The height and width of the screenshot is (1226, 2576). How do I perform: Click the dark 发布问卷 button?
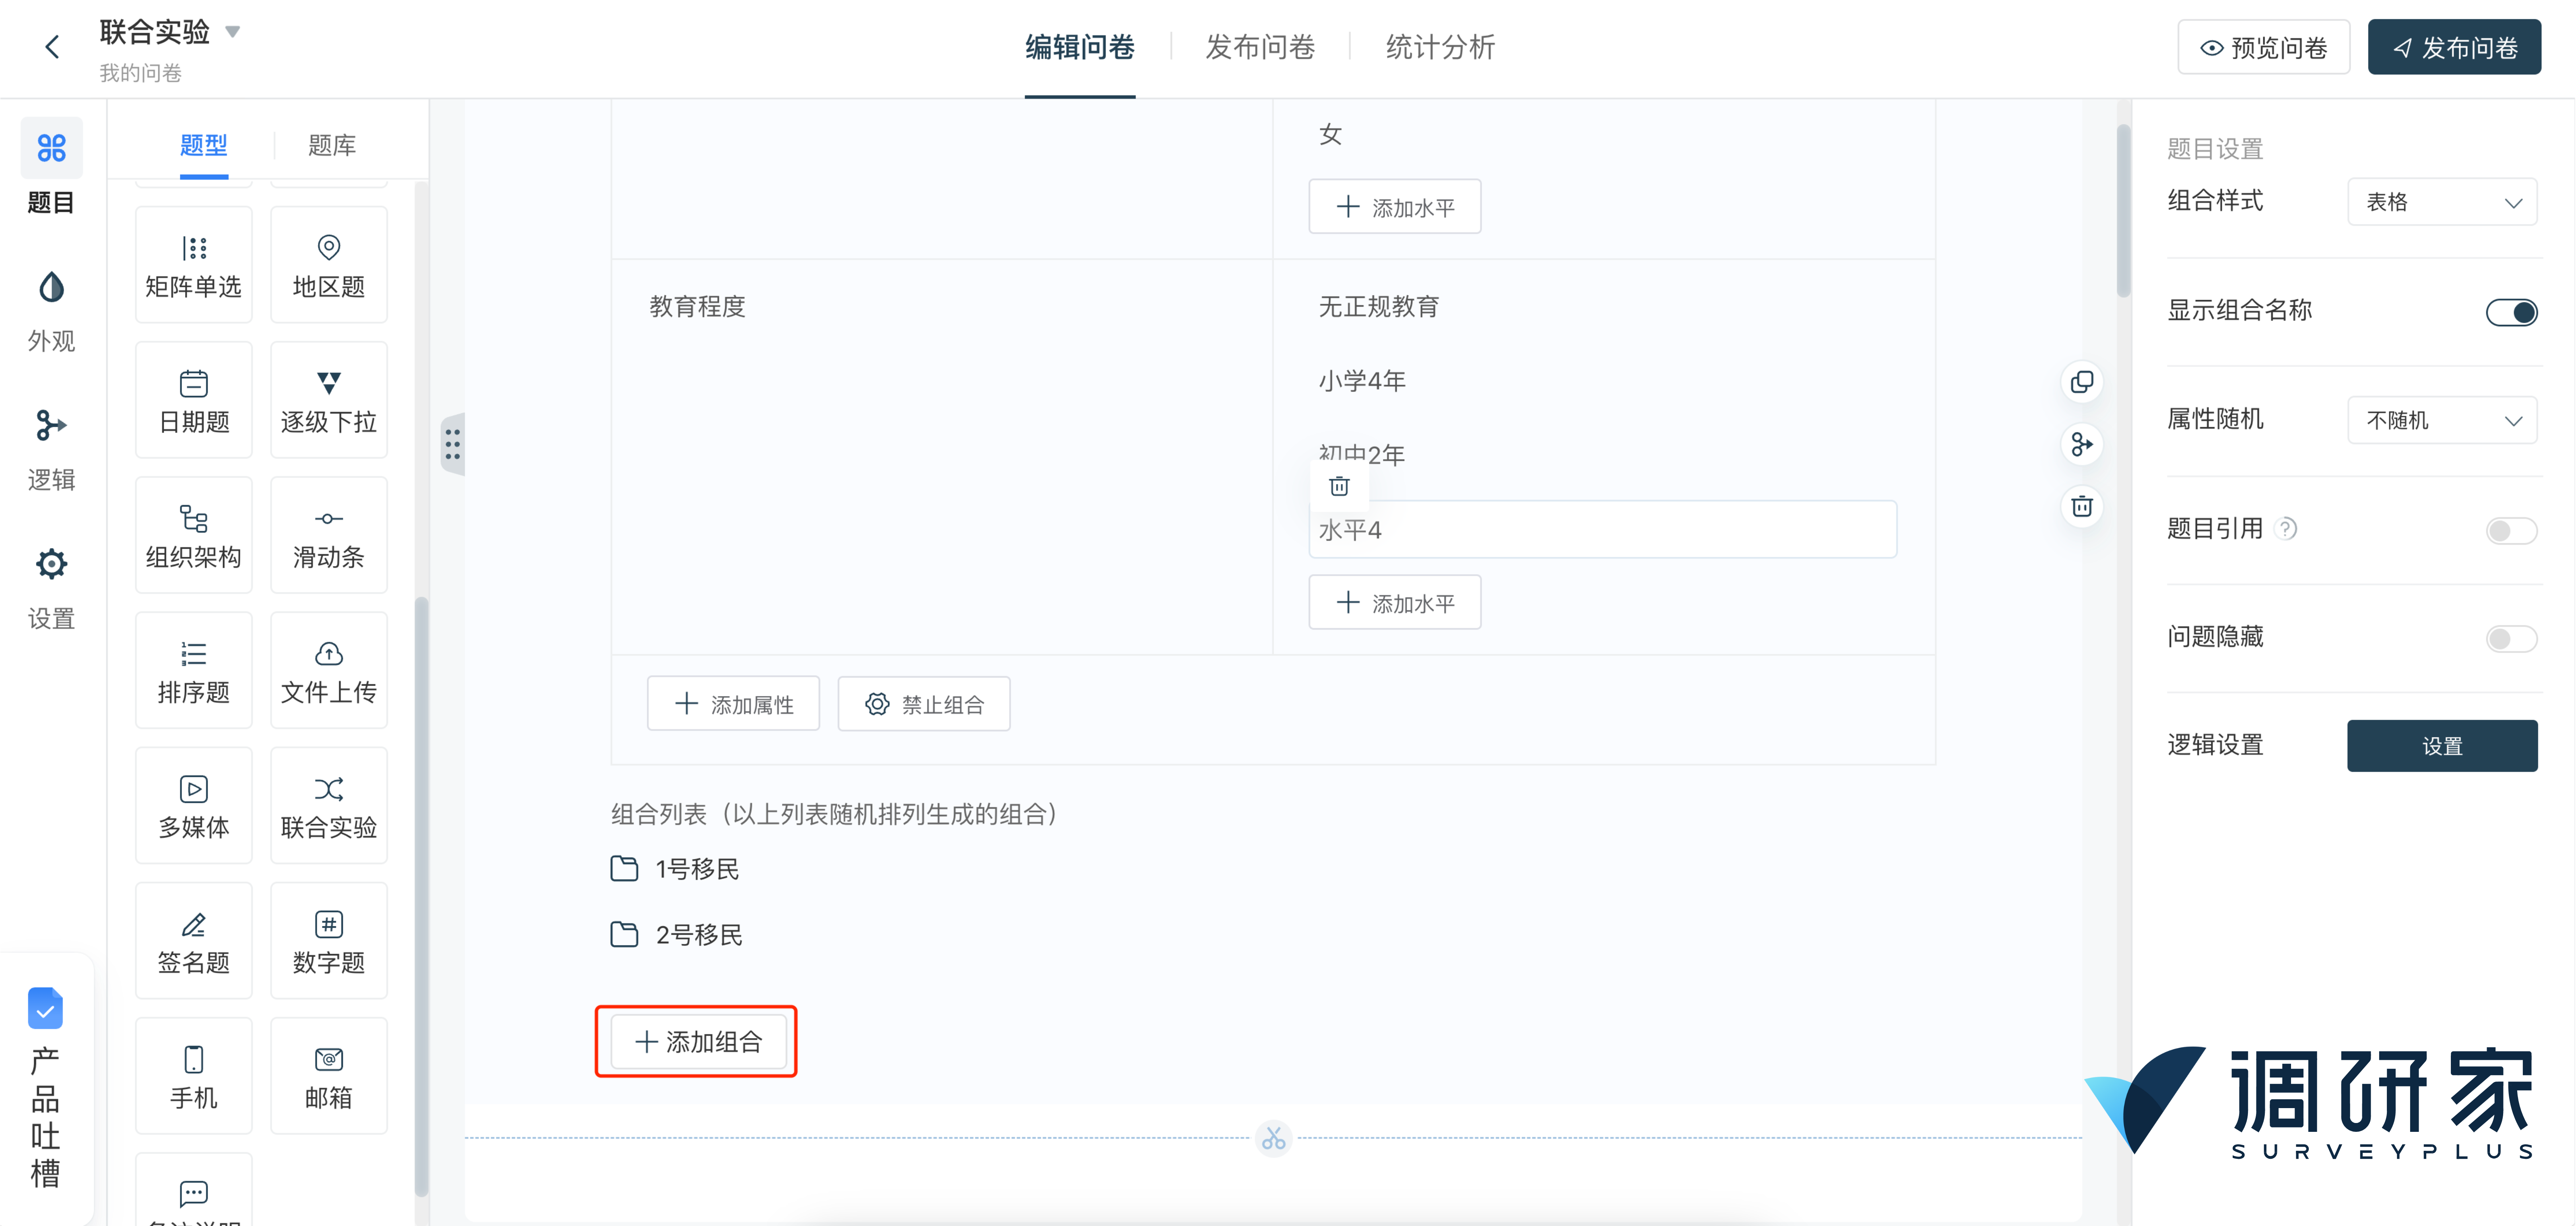tap(2454, 47)
